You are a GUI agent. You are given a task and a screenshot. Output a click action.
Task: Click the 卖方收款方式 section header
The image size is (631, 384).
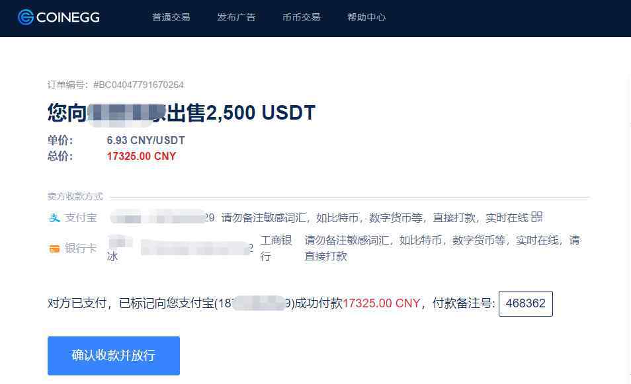click(75, 196)
